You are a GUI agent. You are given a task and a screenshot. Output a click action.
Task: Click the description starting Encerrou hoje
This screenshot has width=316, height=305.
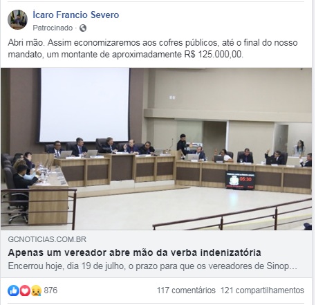(153, 266)
